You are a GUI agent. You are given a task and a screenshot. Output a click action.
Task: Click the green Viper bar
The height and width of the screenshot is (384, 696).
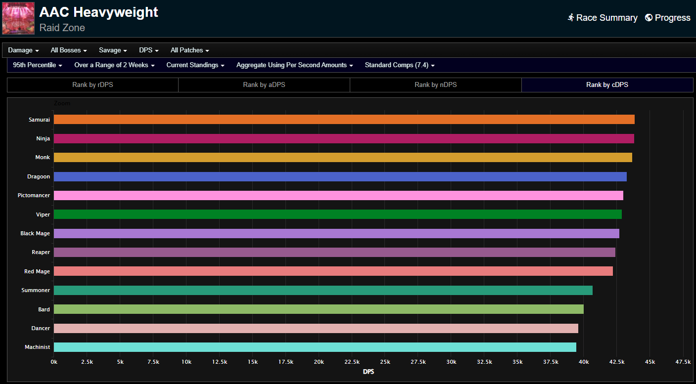point(338,214)
